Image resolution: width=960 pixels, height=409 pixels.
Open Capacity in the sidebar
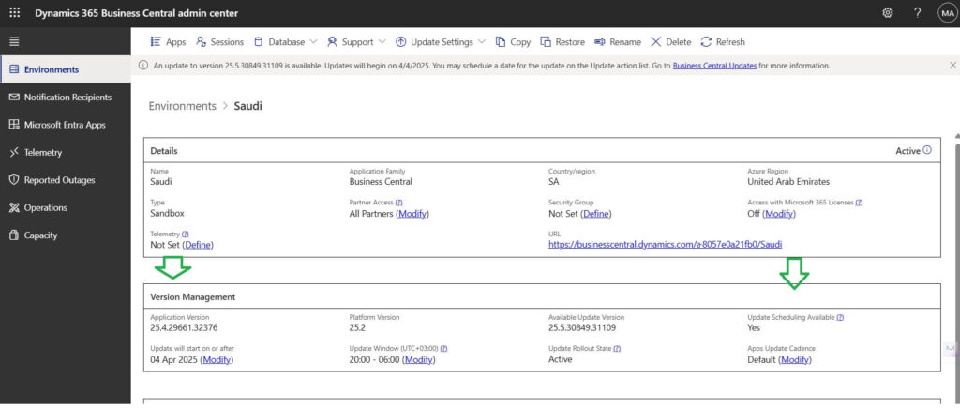(66, 235)
